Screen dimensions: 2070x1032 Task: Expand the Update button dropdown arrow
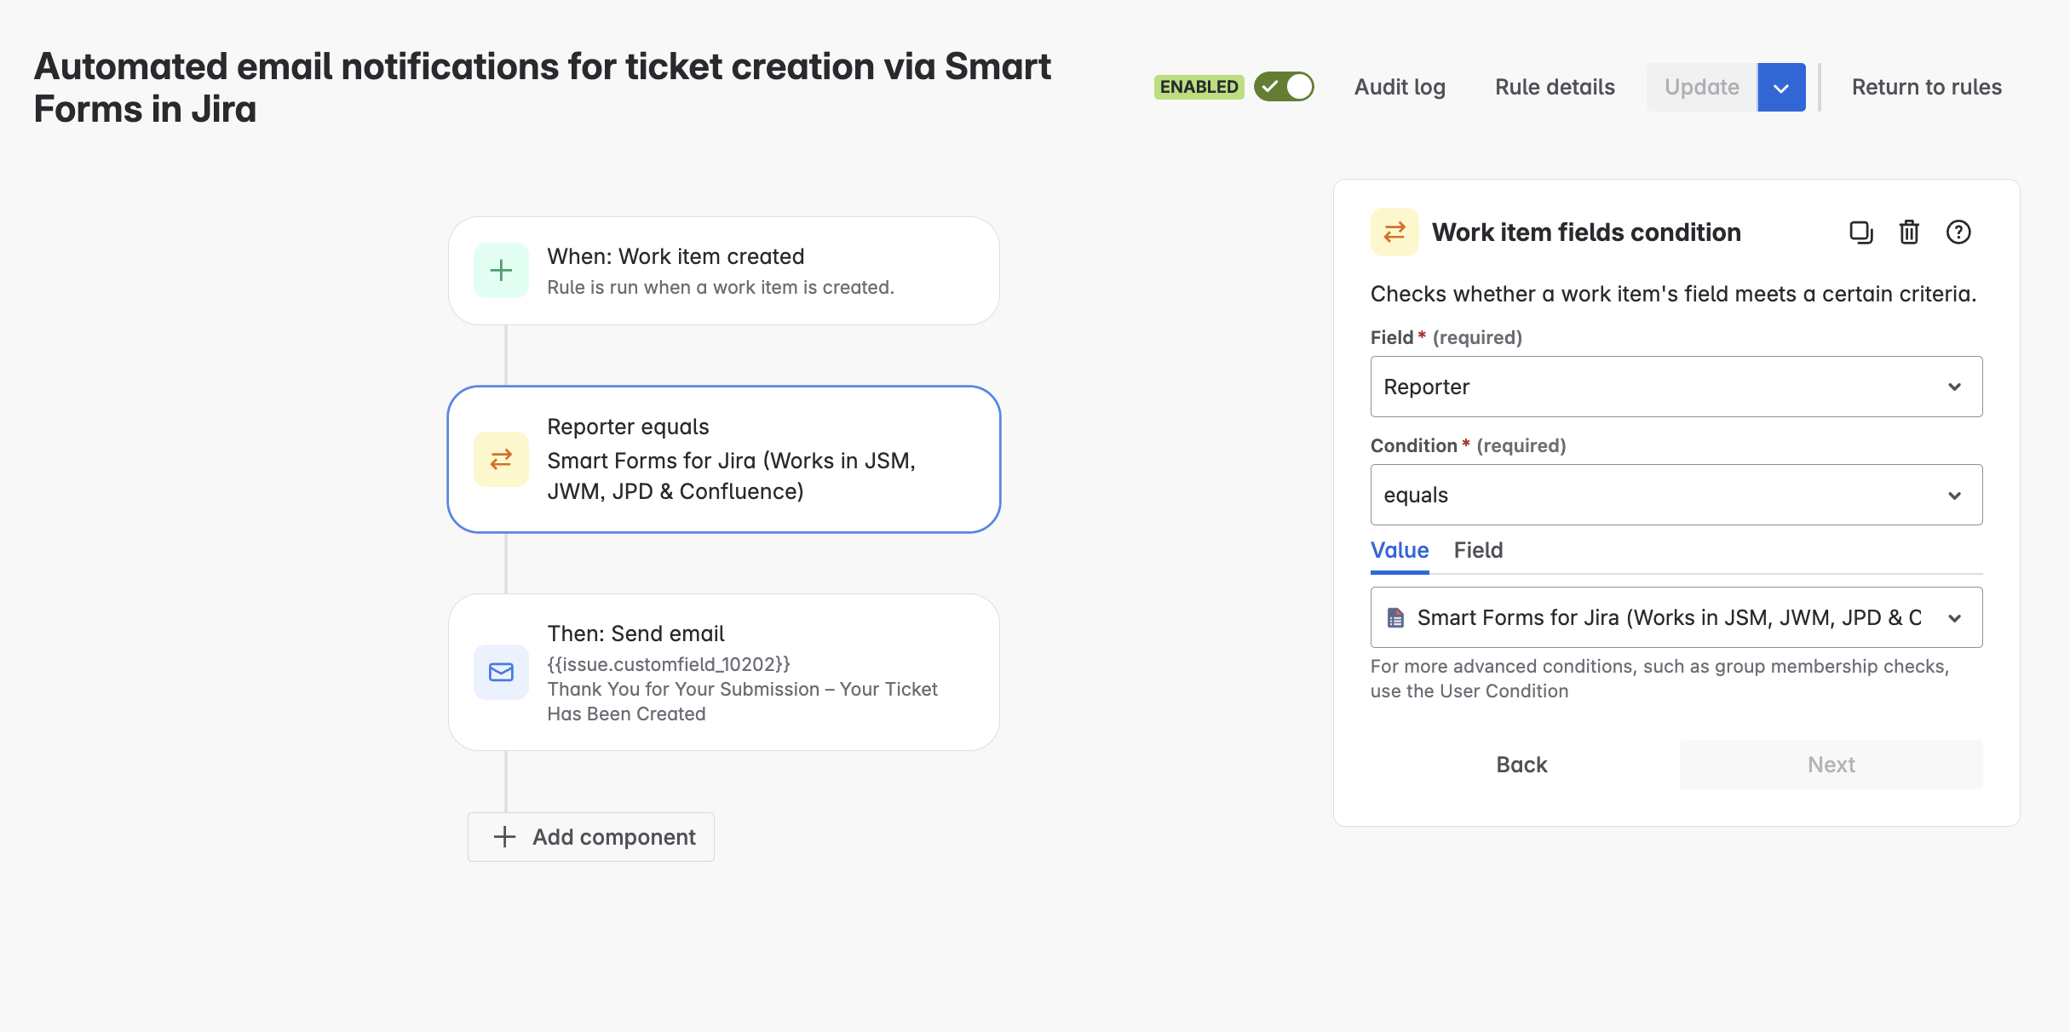point(1781,88)
